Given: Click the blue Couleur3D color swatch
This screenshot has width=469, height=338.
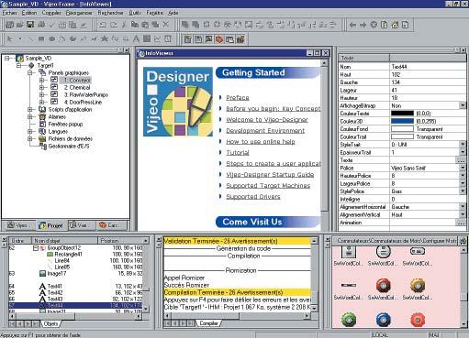Looking at the screenshot, I should pyautogui.click(x=402, y=121).
